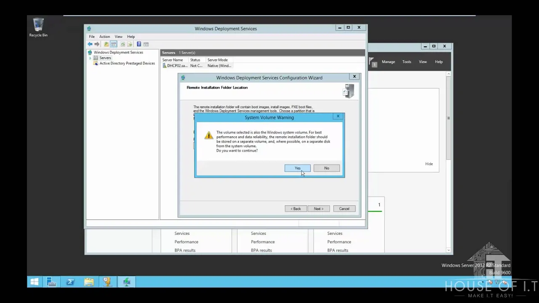This screenshot has width=539, height=303.
Task: Click BPA results link in first tile
Action: (x=185, y=250)
